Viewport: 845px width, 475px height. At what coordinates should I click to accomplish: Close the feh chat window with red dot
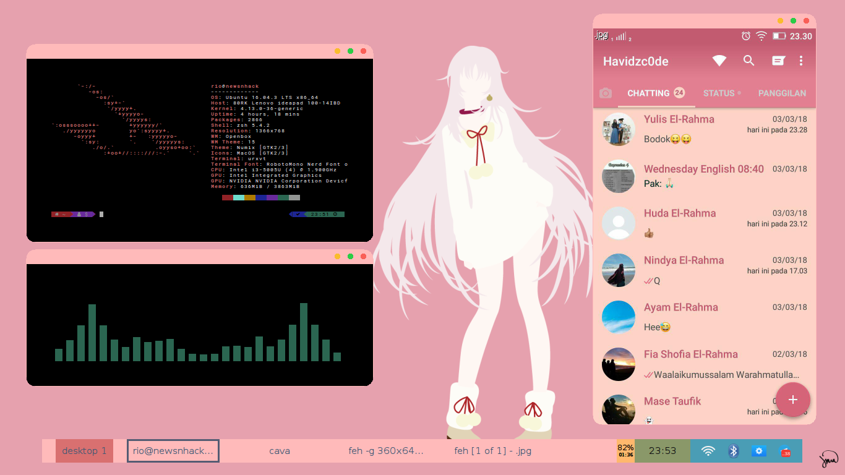point(806,20)
